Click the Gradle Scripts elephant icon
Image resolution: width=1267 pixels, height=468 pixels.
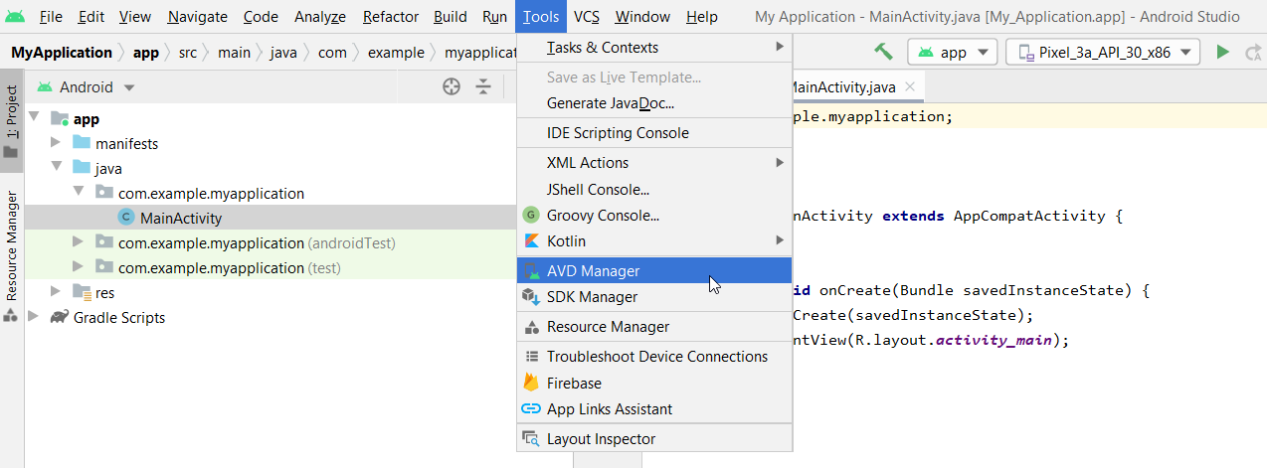pyautogui.click(x=59, y=318)
